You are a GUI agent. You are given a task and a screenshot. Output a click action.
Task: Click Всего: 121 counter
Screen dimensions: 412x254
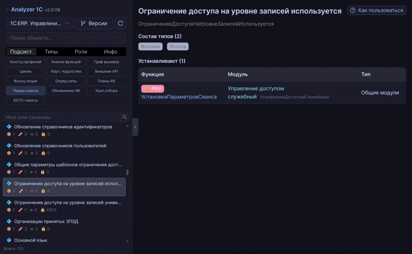pos(14,248)
